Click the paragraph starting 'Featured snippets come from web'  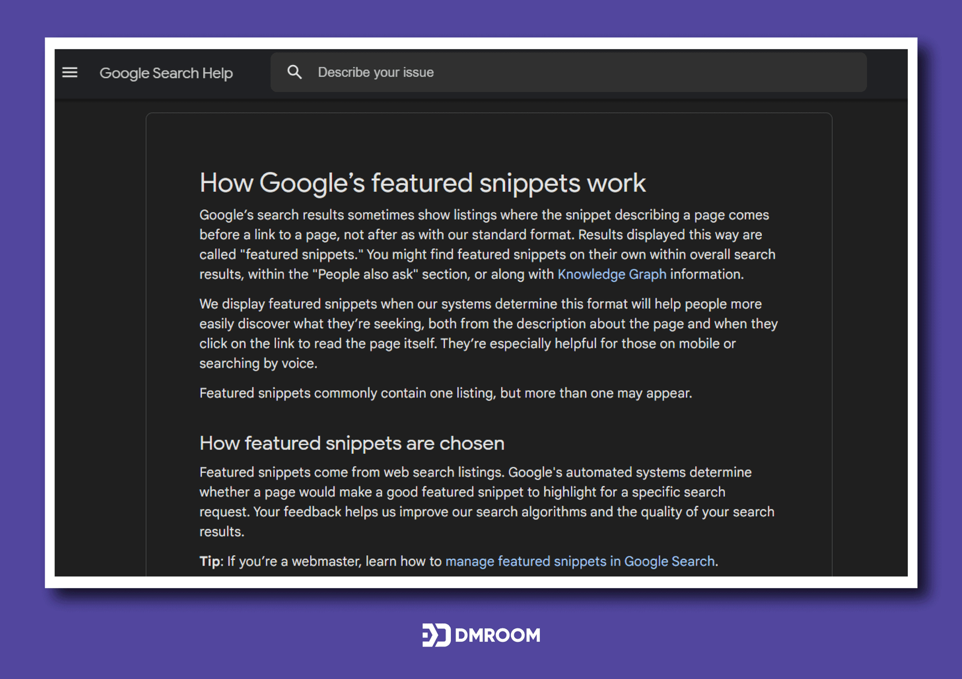pos(487,502)
